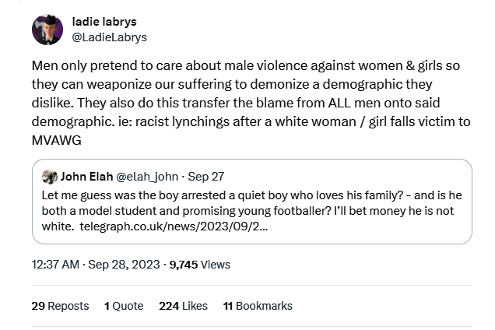View the 9,745 Views analytics
Viewport: 495px width, 330px height.
point(201,265)
